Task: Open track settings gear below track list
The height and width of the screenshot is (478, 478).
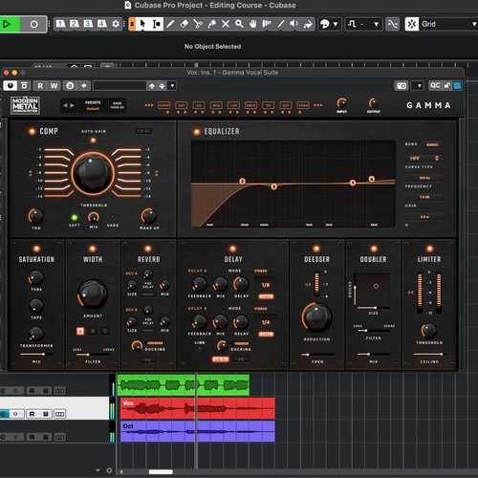Action: (109, 470)
